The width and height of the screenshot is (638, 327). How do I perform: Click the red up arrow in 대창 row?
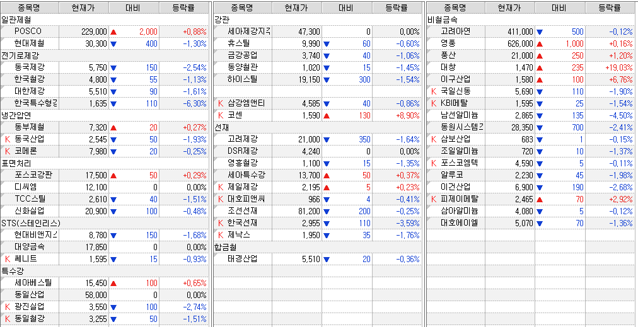click(540, 68)
